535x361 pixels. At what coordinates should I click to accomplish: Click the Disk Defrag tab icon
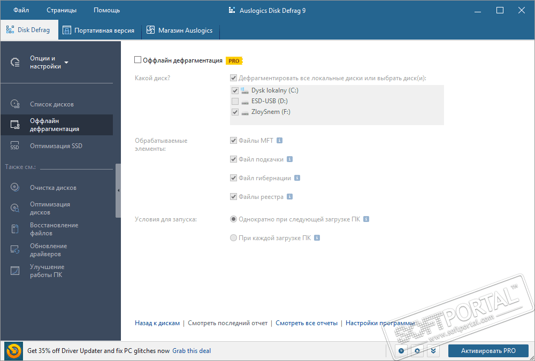[10, 30]
